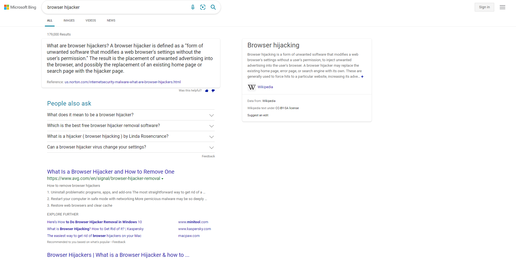Viewport: 516px width, 259px height.
Task: Click Feedback next to Recommended to you
Action: coord(119,242)
